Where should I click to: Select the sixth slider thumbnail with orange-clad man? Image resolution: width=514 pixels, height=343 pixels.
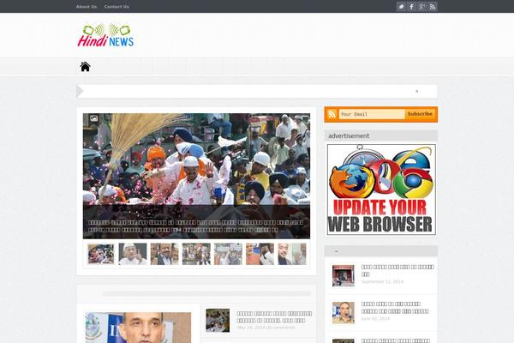(260, 254)
